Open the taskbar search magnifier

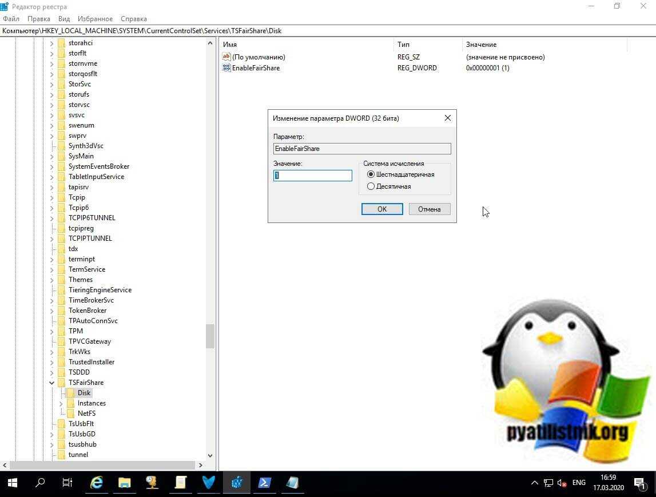click(40, 483)
